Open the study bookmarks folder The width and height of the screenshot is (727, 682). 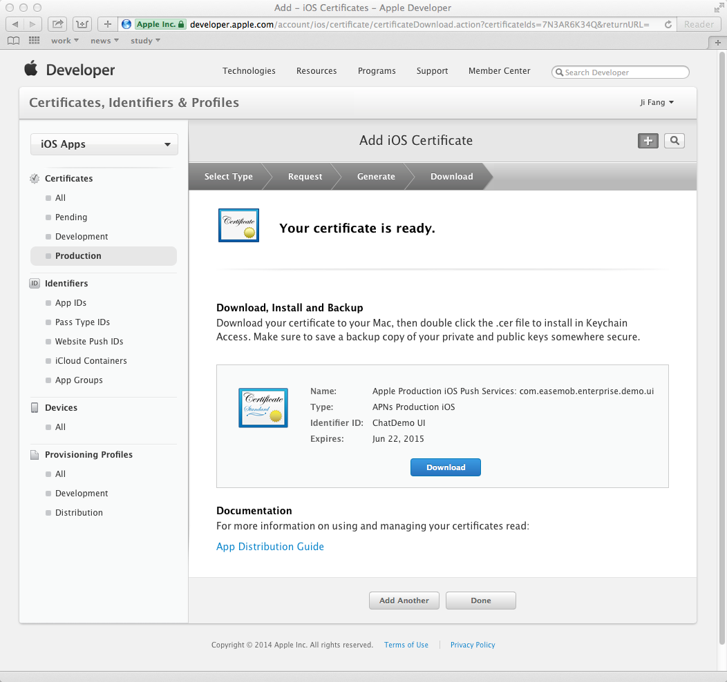point(146,41)
